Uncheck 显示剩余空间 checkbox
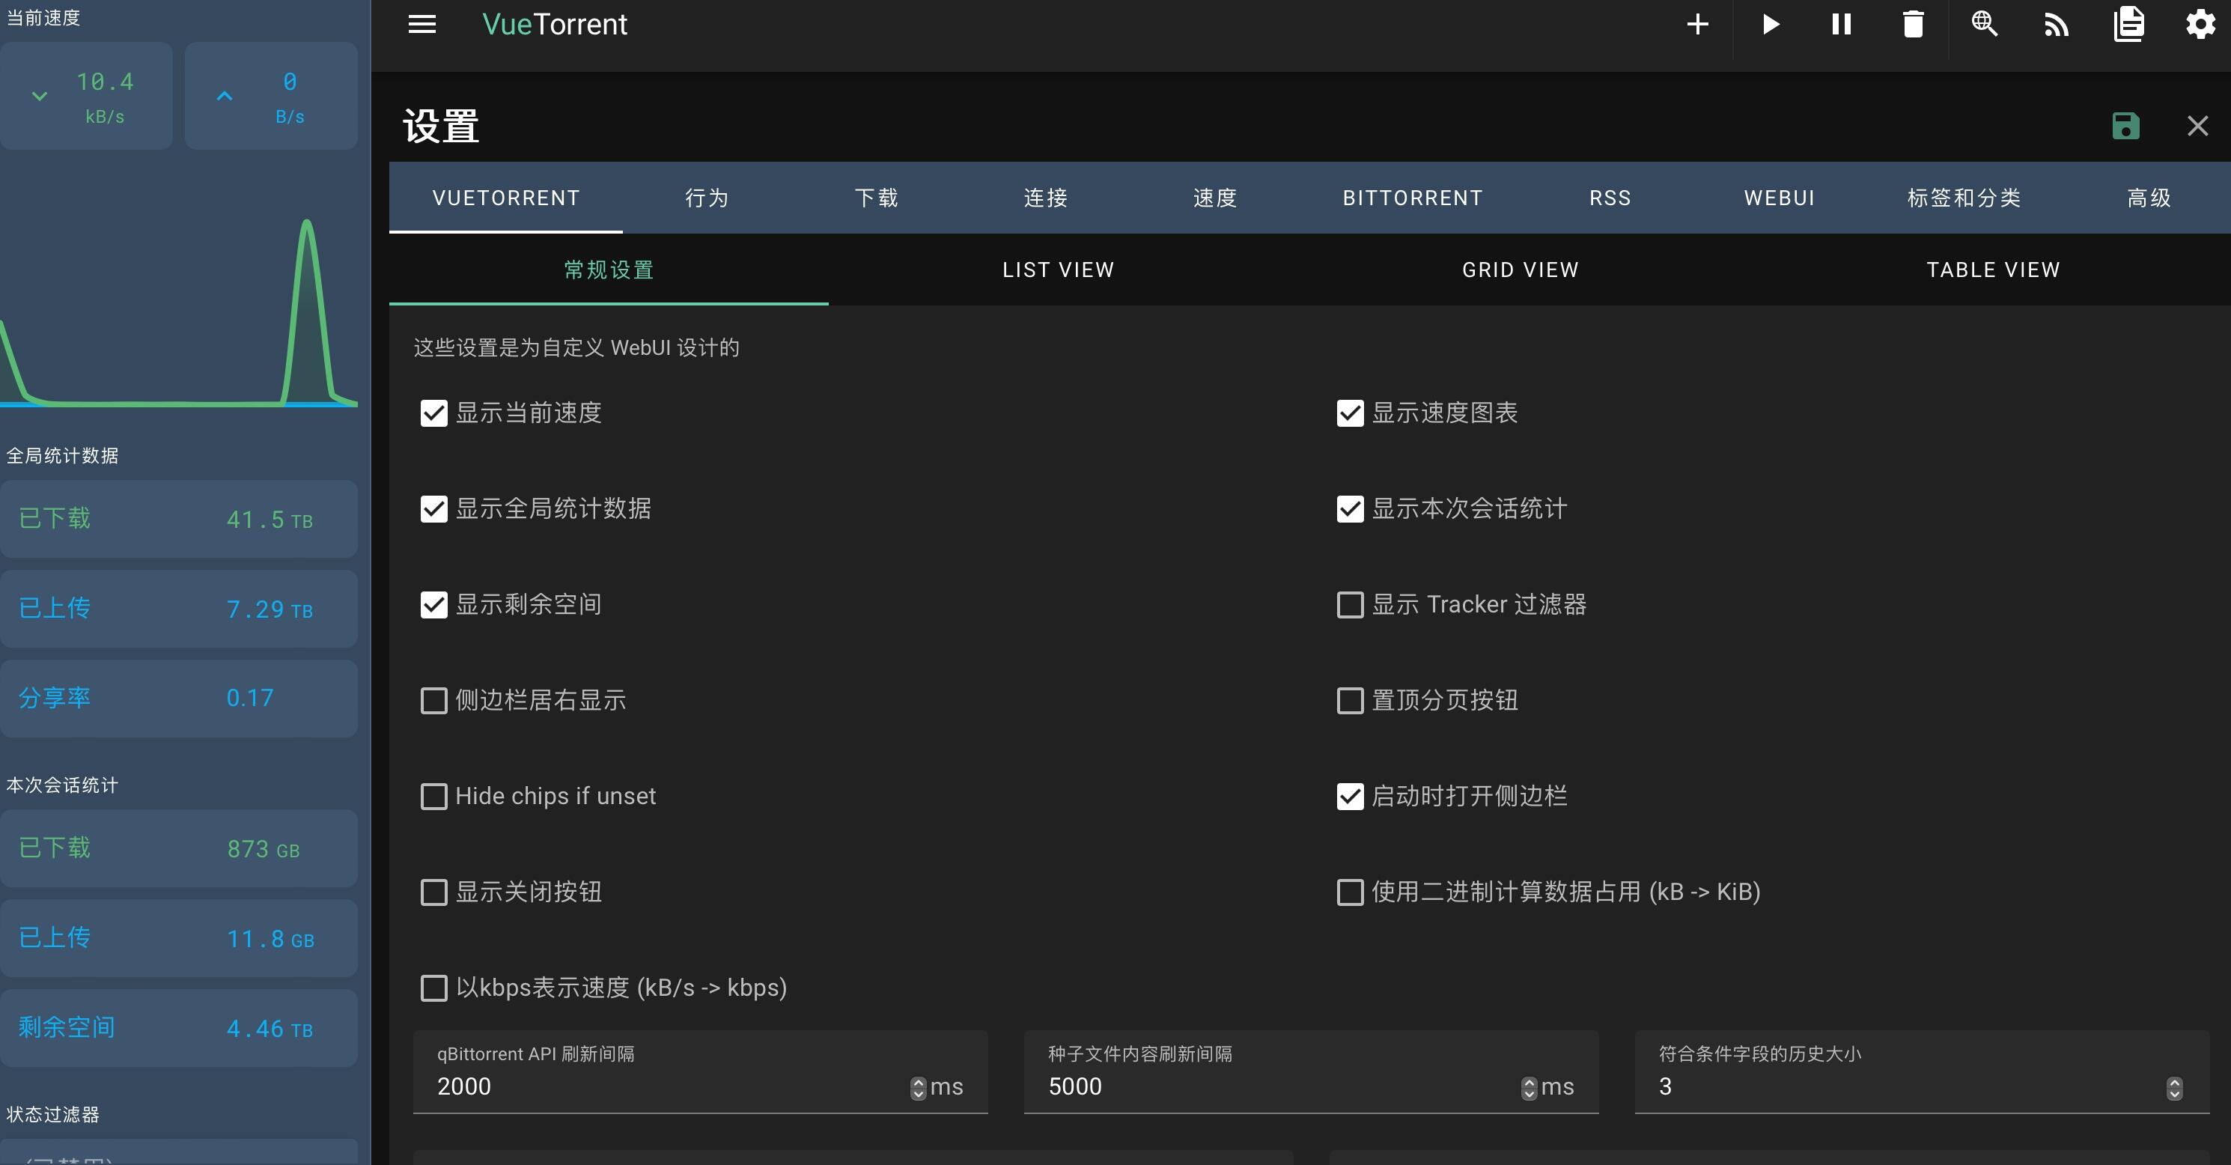This screenshot has width=2231, height=1165. tap(434, 605)
